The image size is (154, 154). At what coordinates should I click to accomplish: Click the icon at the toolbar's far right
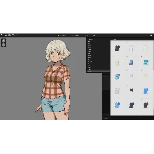[x=151, y=35]
